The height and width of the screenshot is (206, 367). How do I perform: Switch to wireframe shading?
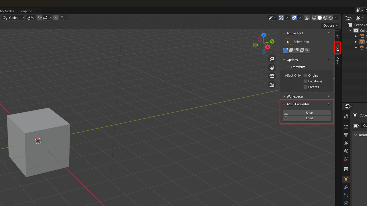click(314, 18)
